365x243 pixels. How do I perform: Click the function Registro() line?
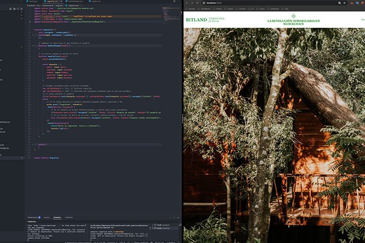[x=45, y=30]
